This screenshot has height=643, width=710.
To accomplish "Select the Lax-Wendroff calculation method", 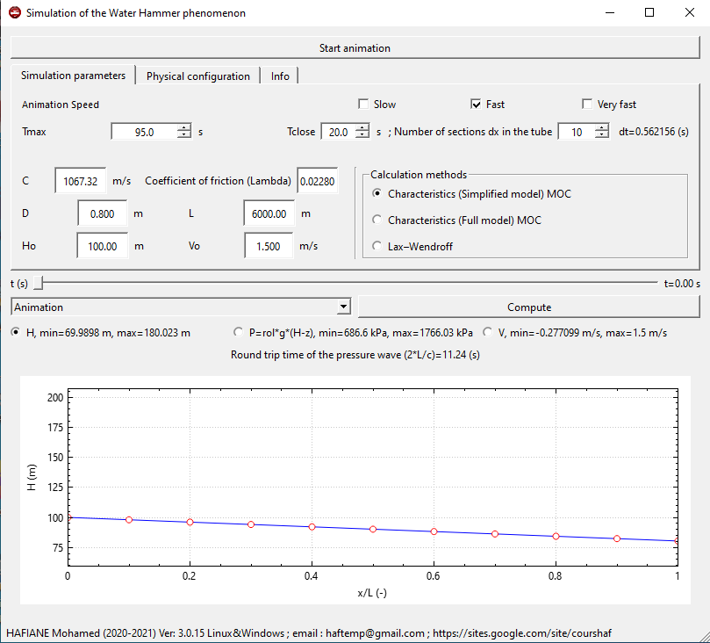I will tap(377, 246).
